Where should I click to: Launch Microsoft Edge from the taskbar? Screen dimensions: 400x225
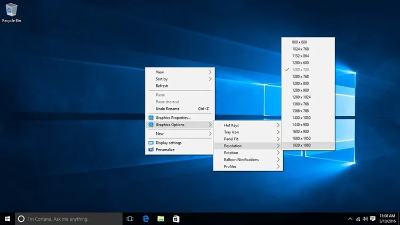pos(145,219)
